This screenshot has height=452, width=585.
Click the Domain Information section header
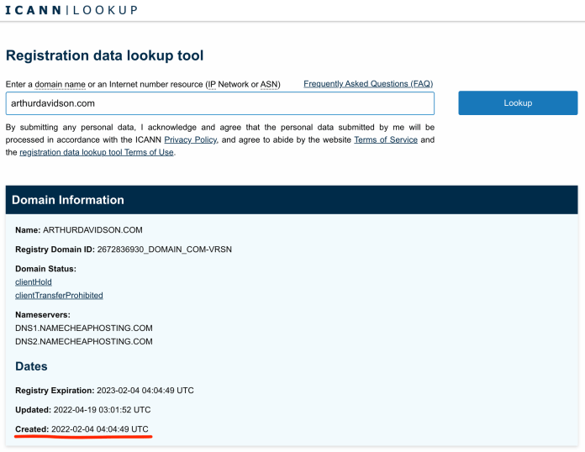click(x=68, y=200)
